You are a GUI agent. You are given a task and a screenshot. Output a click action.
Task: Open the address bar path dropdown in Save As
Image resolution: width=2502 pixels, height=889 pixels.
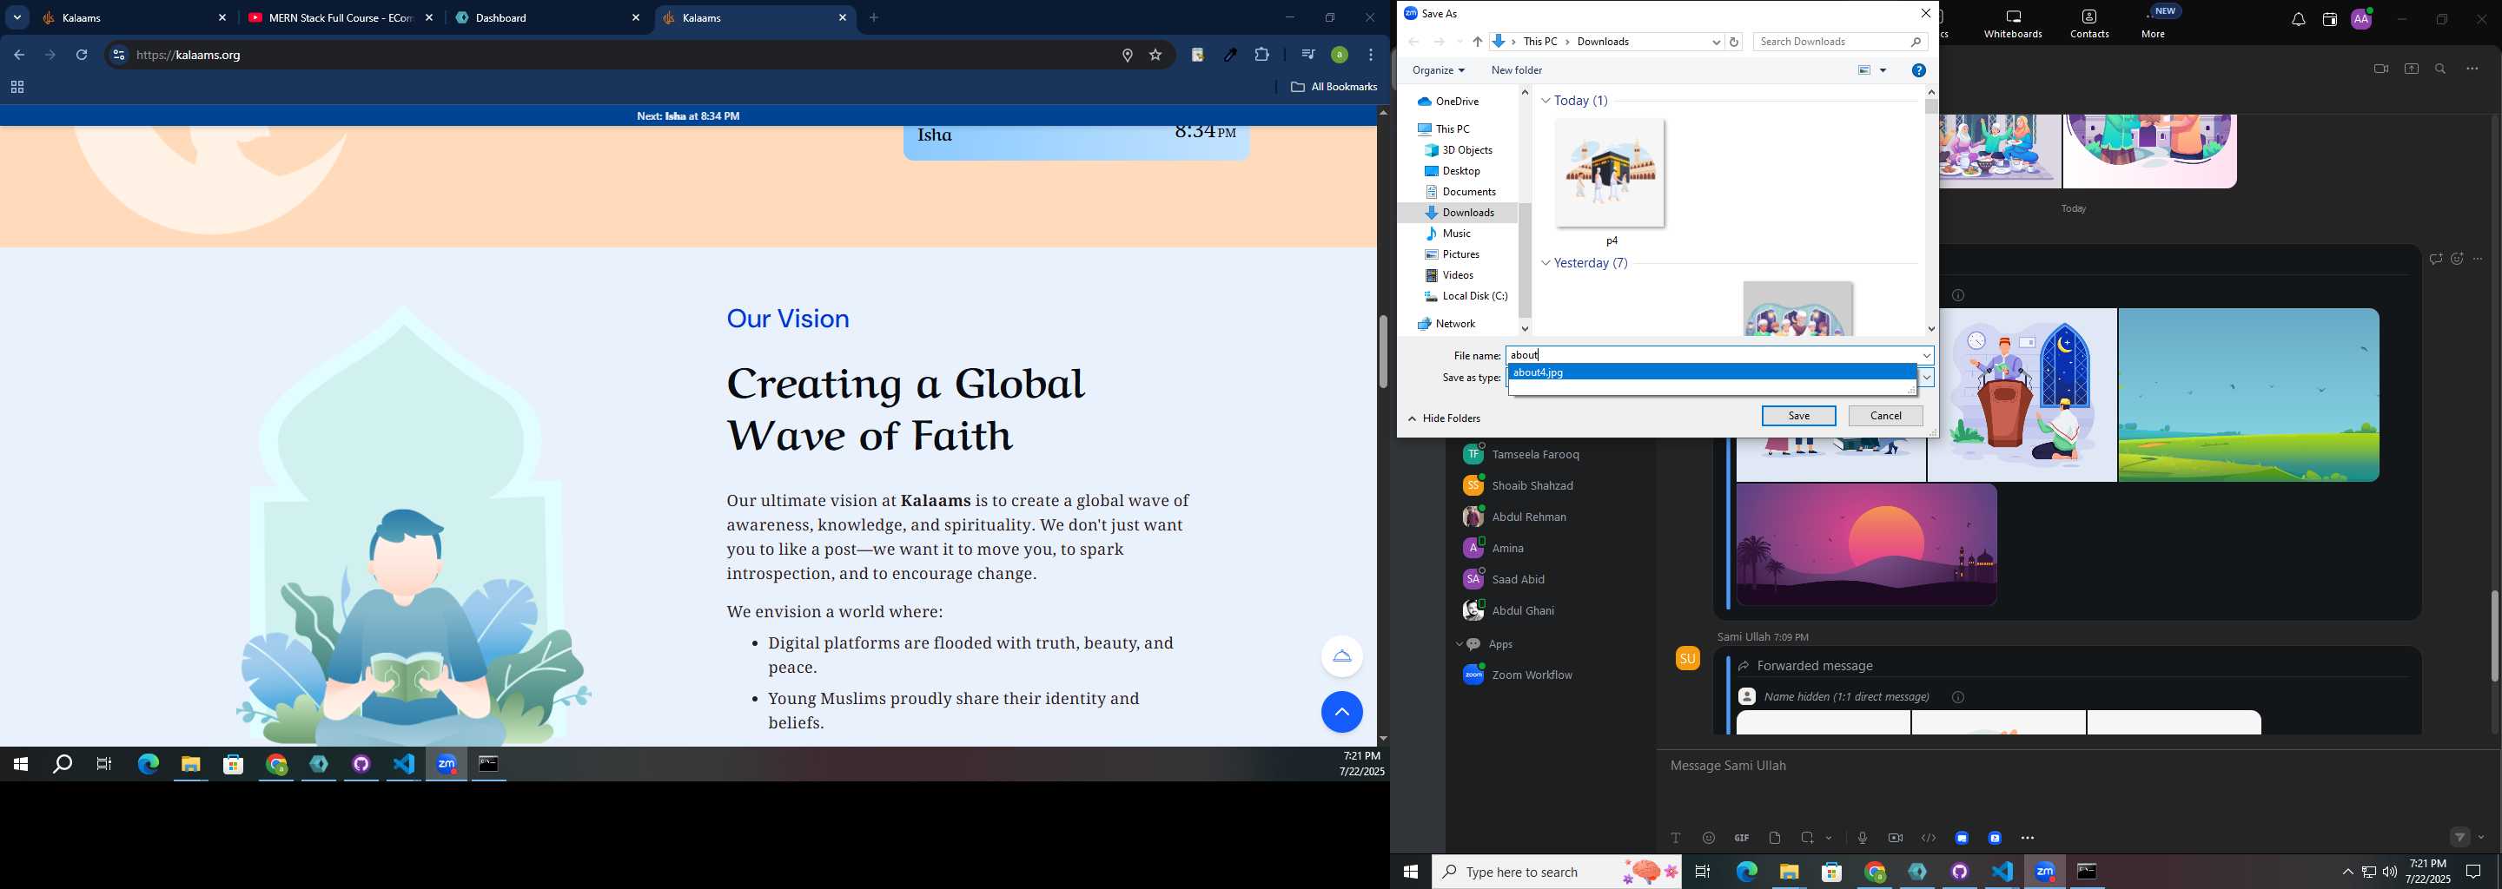[1717, 42]
